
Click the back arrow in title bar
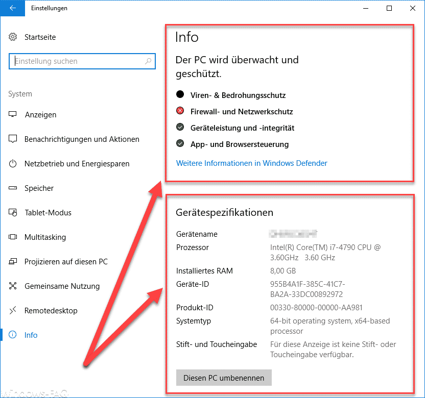coord(12,8)
